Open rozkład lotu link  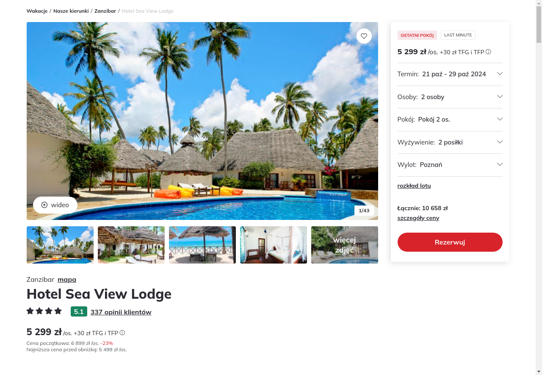coord(414,186)
